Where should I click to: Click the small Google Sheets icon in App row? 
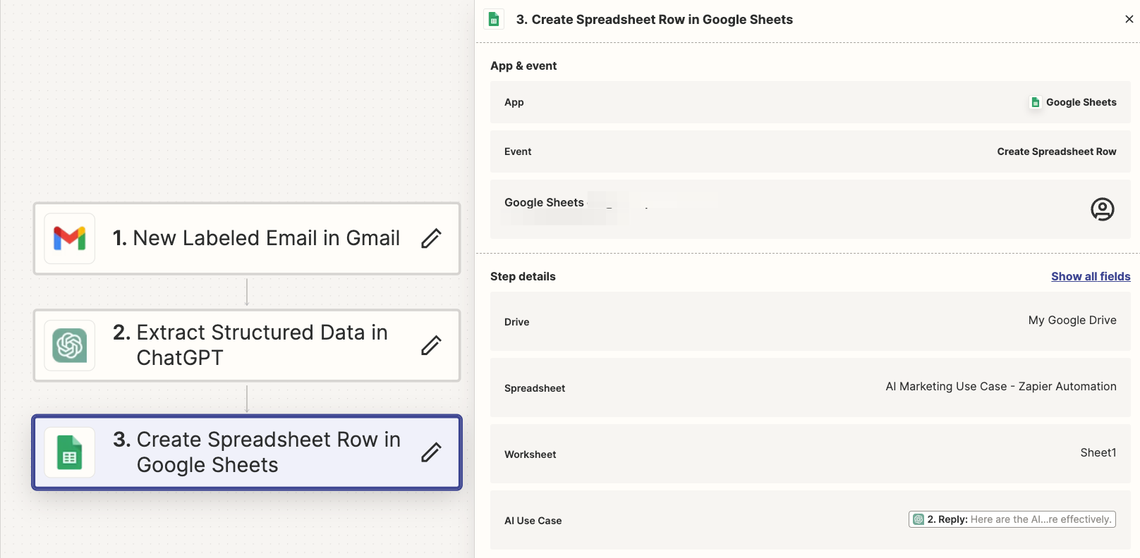tap(1035, 102)
